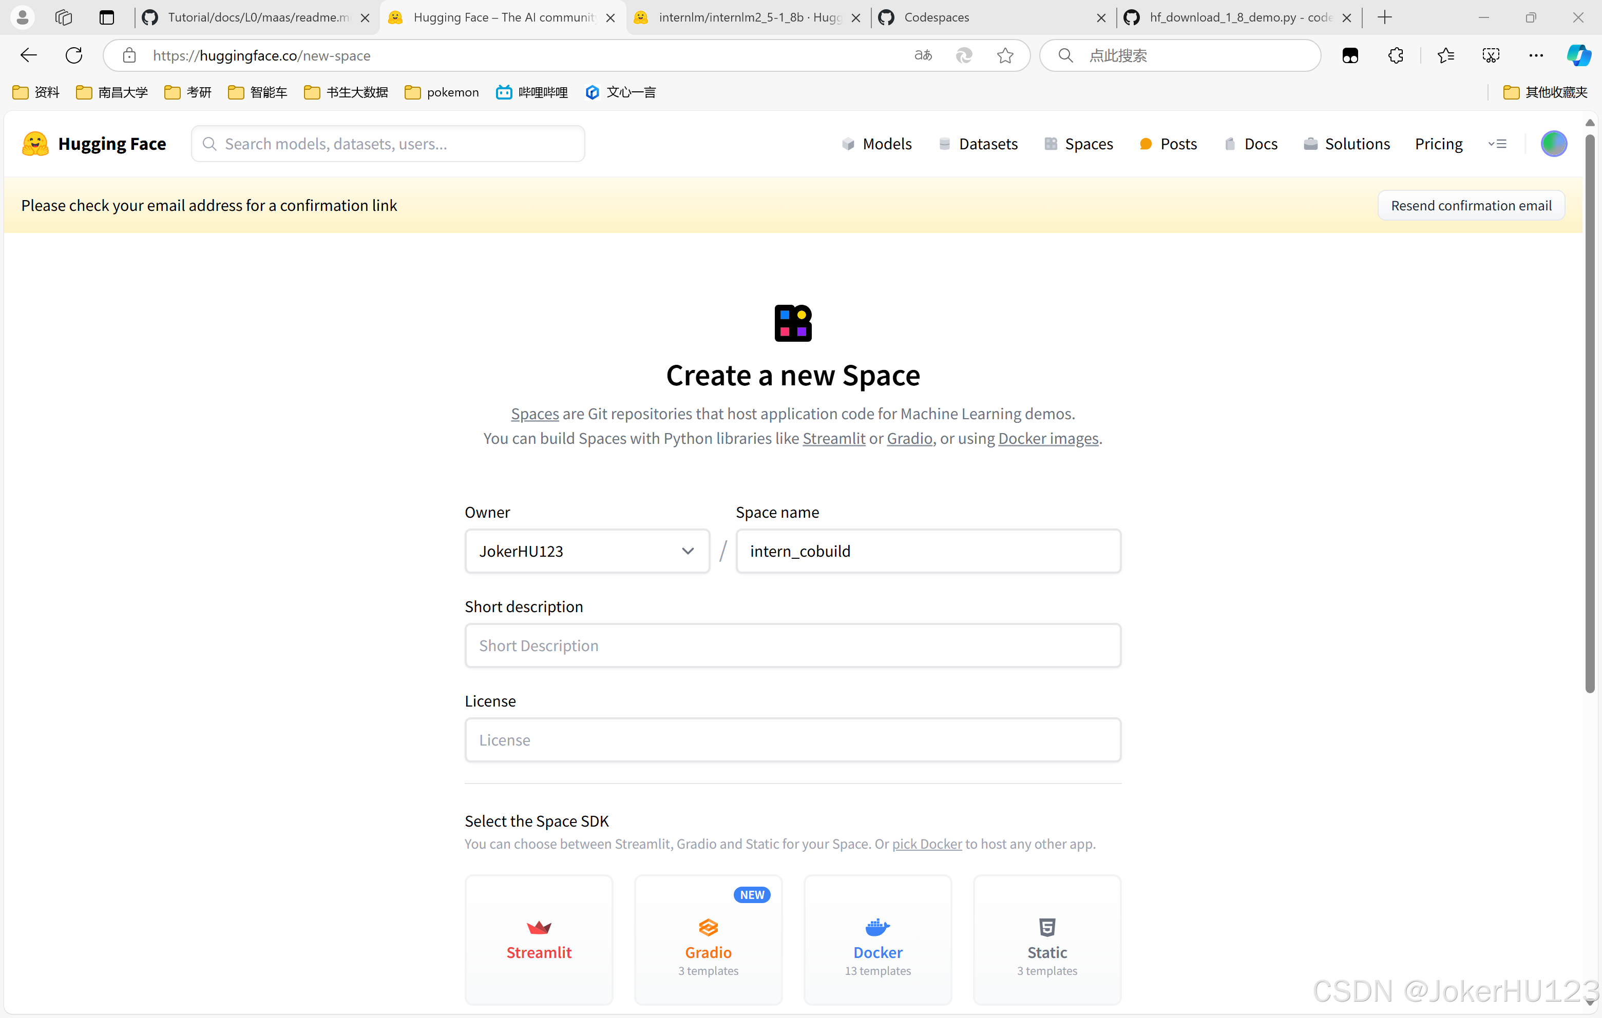Screen dimensions: 1602x1018
Task: Select the Docker SDK card
Action: coord(878,939)
